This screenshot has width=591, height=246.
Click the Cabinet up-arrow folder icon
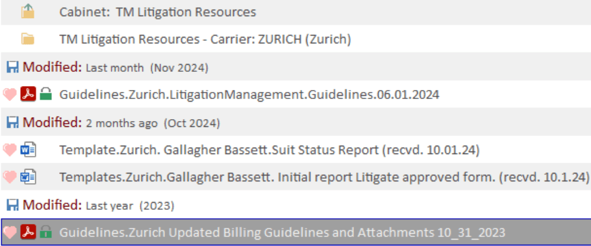[x=27, y=12]
